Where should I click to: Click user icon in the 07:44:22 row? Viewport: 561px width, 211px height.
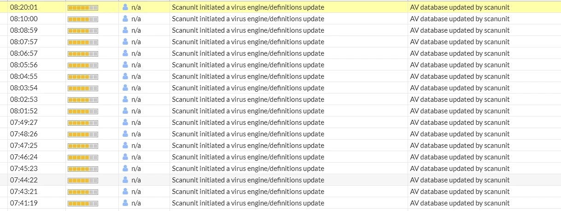pos(125,180)
